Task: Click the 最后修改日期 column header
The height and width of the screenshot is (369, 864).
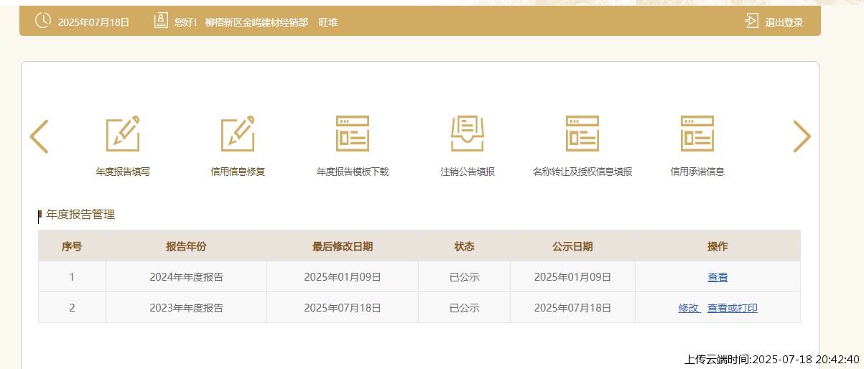Action: tap(343, 246)
